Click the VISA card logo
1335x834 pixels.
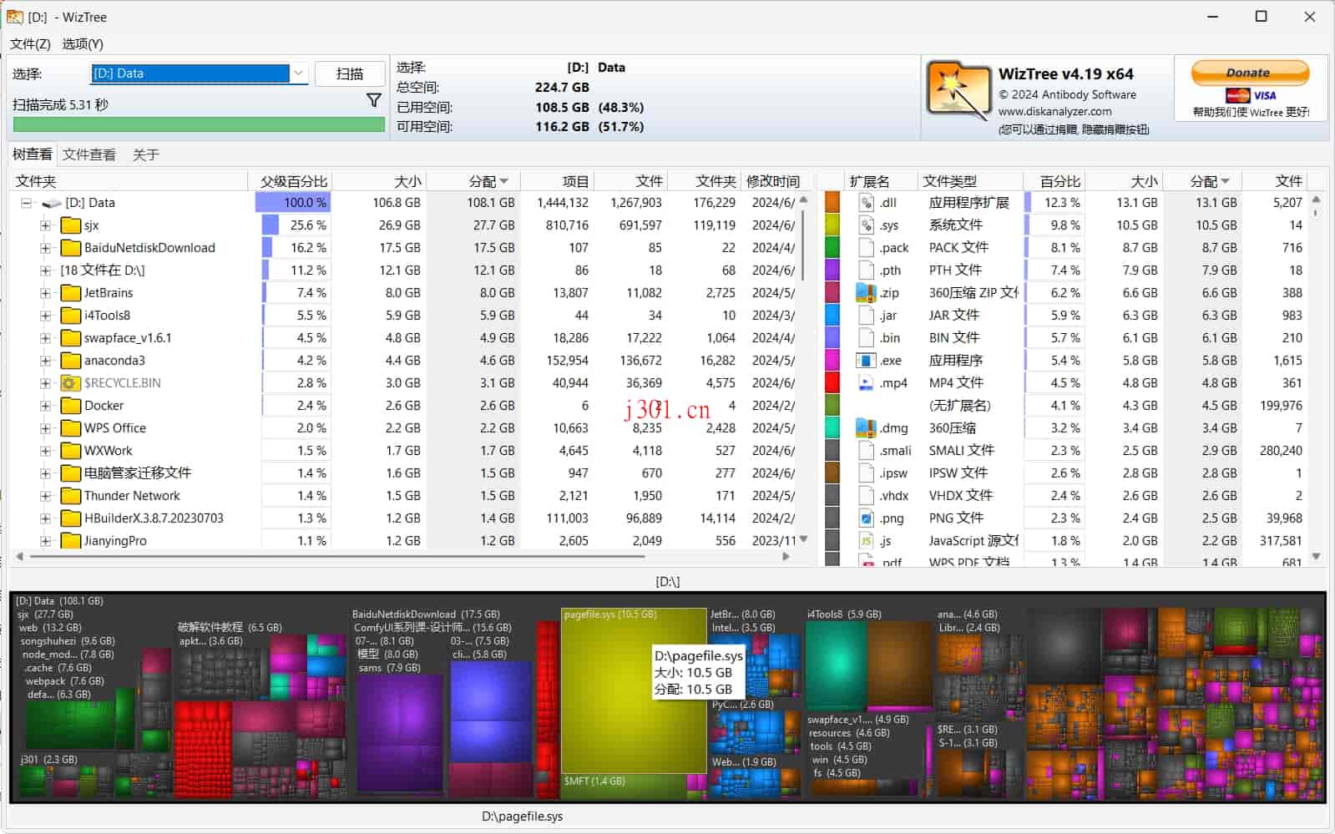tap(1264, 96)
